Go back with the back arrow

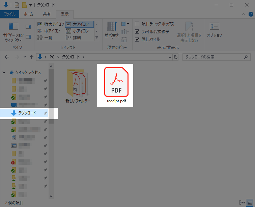click(x=7, y=57)
